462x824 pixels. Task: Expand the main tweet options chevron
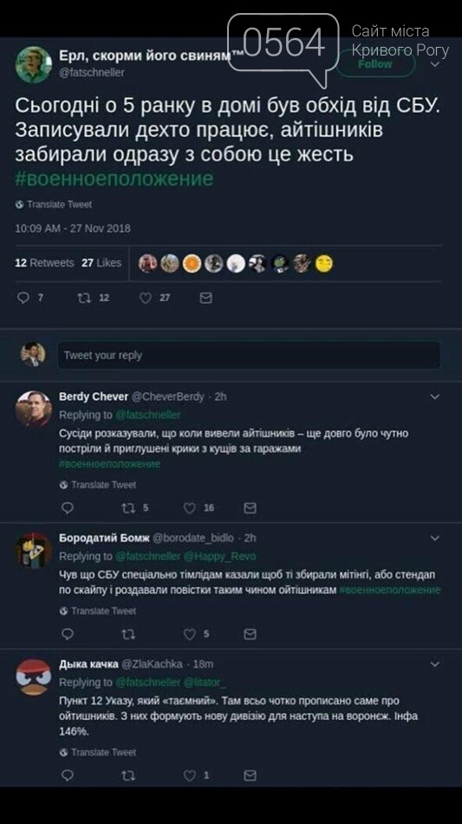tap(435, 64)
